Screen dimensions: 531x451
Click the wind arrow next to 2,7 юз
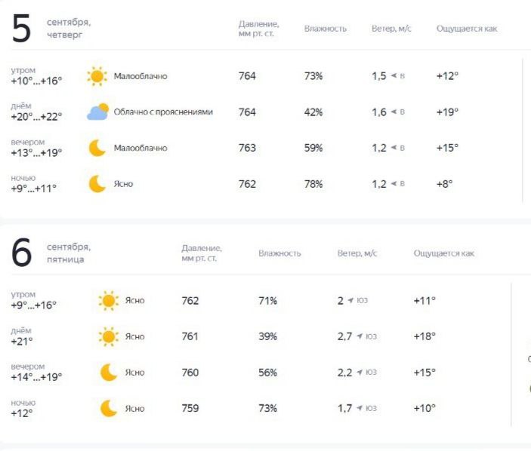coord(360,336)
